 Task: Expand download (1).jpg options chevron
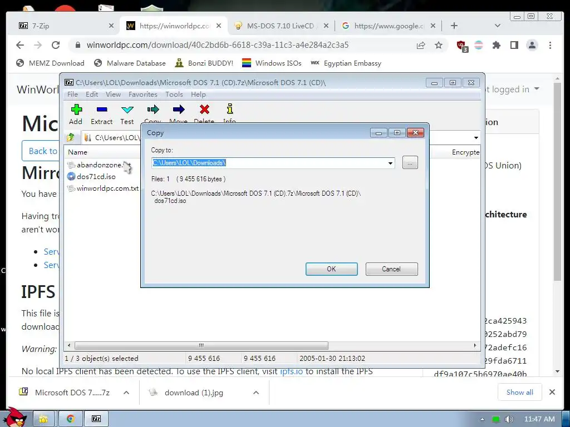pos(256,393)
